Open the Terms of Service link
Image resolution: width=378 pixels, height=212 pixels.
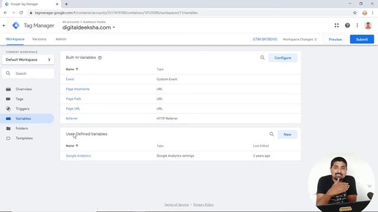point(177,205)
